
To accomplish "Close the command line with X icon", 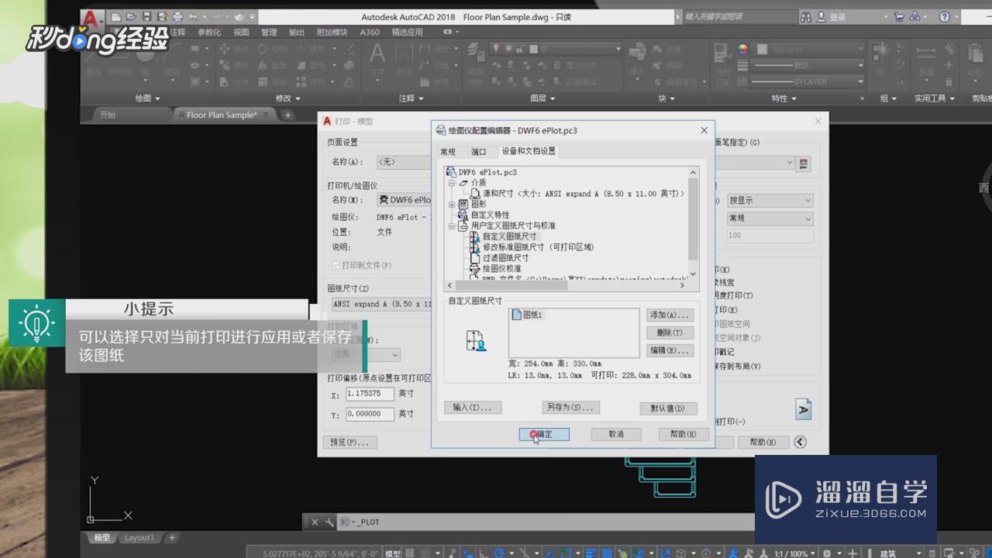I will [x=314, y=522].
